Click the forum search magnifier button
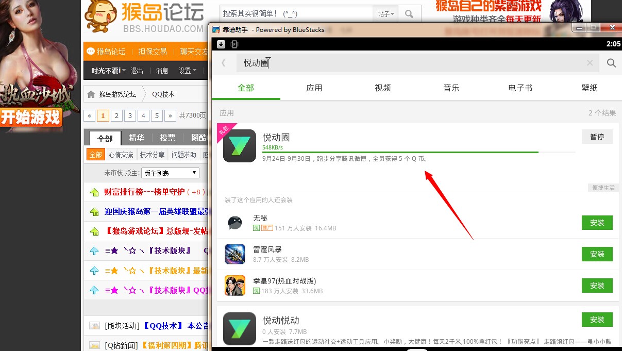 point(409,14)
